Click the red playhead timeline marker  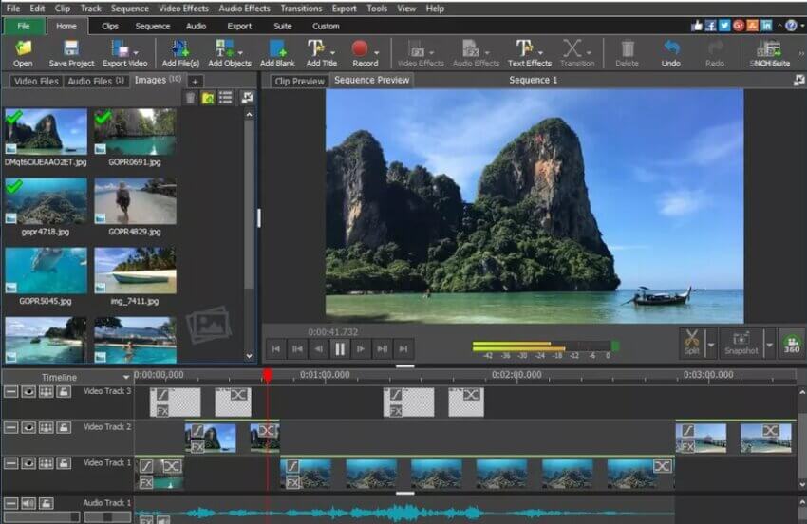[x=267, y=375]
